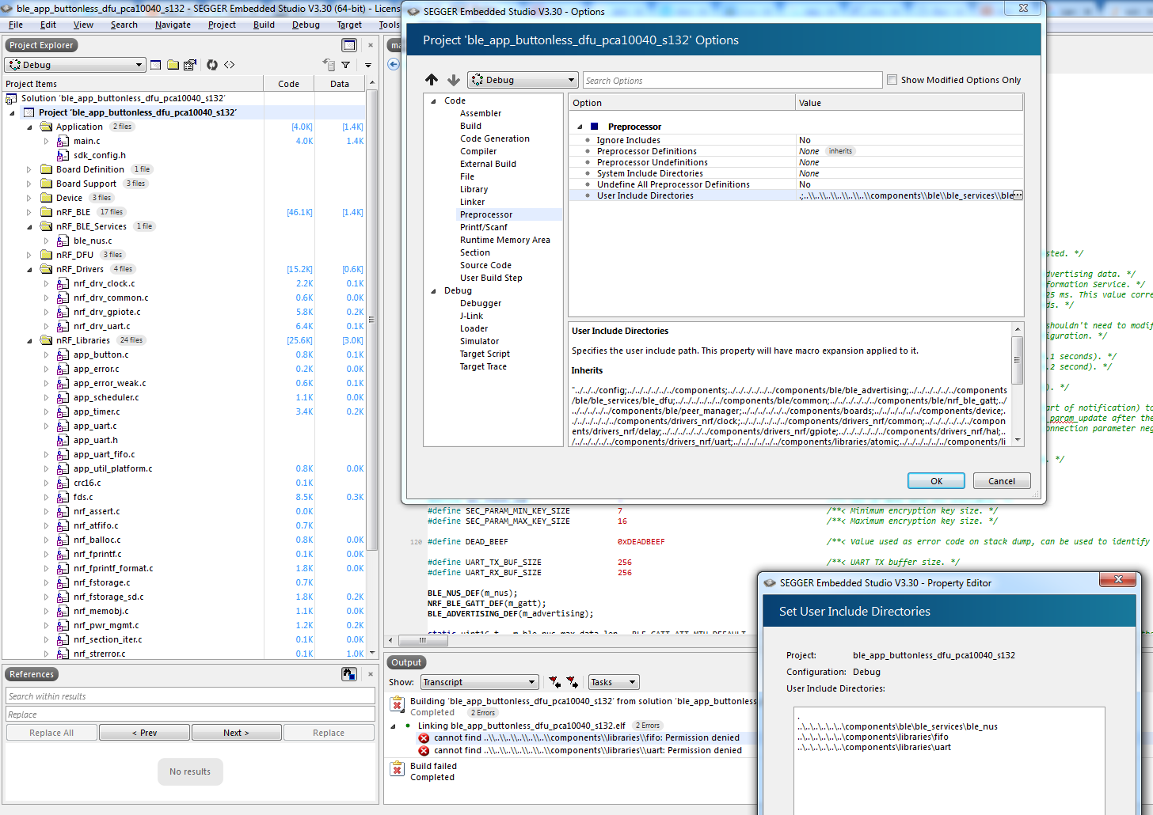Click the References panel binoculars icon
1153x815 pixels.
tap(349, 674)
